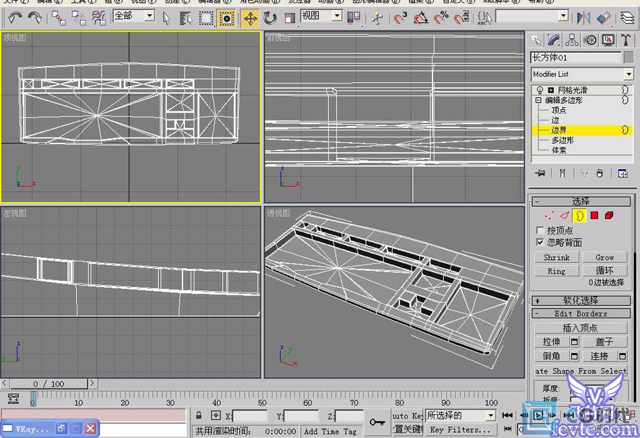Toggle Show End Result icon
The width and height of the screenshot is (640, 438).
click(563, 173)
